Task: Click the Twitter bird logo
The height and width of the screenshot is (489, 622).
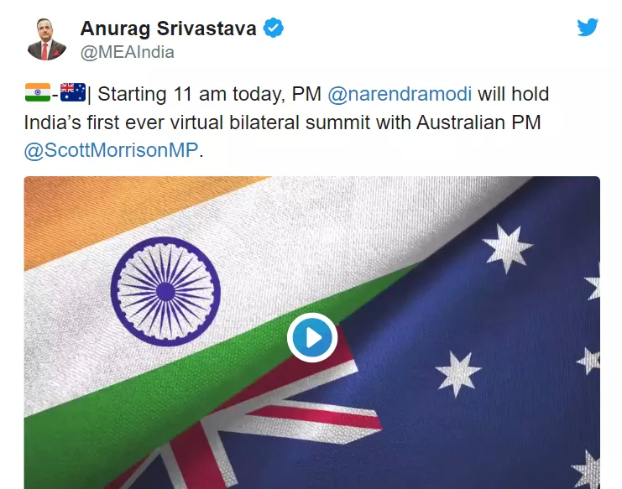Action: 588,28
